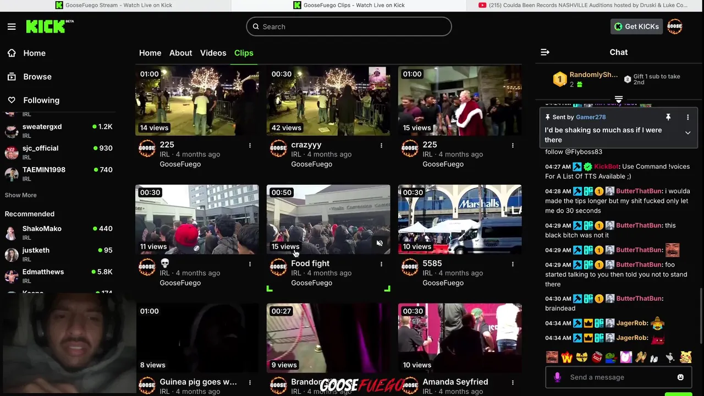Unpin the message via pin icon
This screenshot has height=396, width=704.
(x=668, y=117)
